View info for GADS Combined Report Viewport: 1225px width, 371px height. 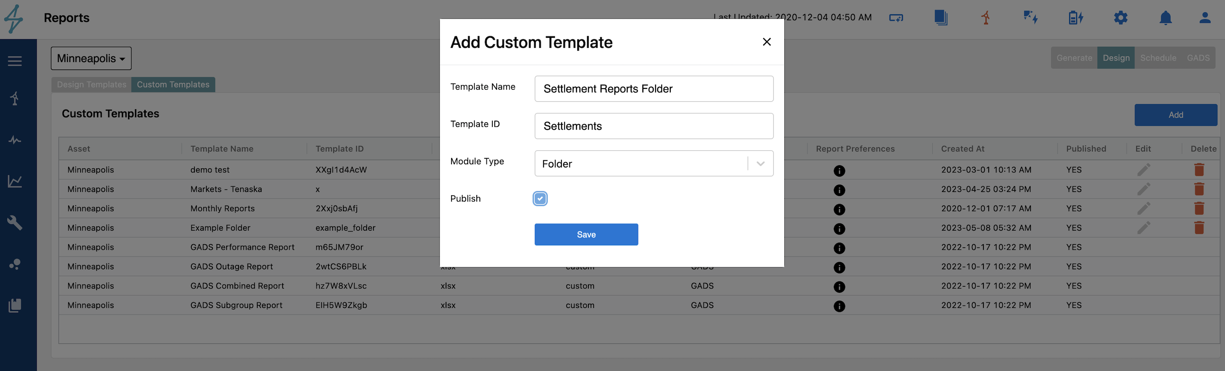[x=839, y=287]
